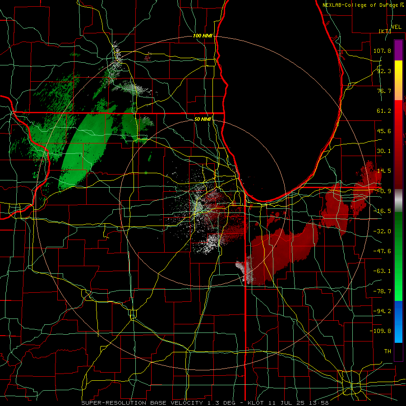This screenshot has width=406, height=406.
Task: Click the 50 NMI range ring label
Action: 203,119
